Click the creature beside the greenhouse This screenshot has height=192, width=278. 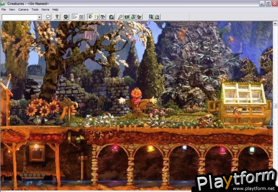[x=206, y=121]
